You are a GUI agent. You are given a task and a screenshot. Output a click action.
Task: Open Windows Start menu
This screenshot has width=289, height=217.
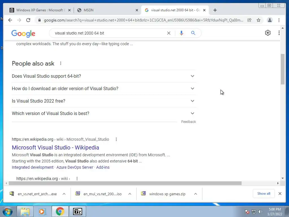pos(7,211)
